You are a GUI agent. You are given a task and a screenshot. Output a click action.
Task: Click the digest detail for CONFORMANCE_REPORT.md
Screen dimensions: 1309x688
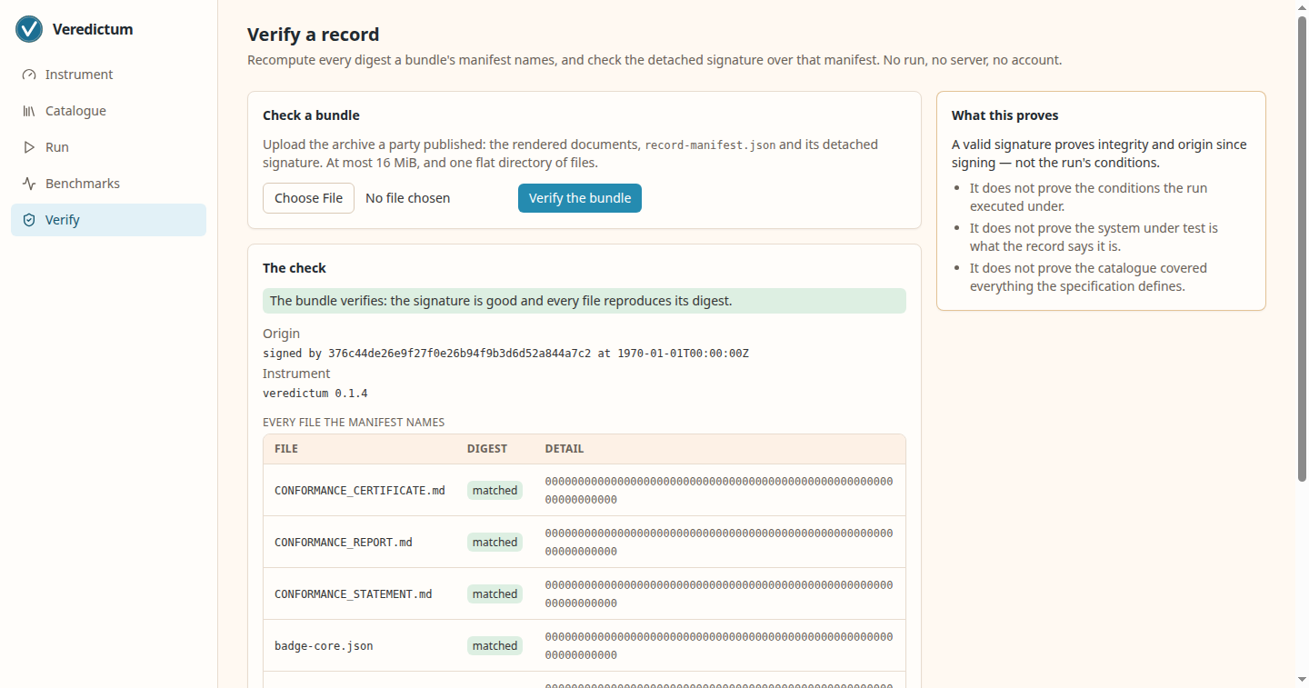coord(719,543)
